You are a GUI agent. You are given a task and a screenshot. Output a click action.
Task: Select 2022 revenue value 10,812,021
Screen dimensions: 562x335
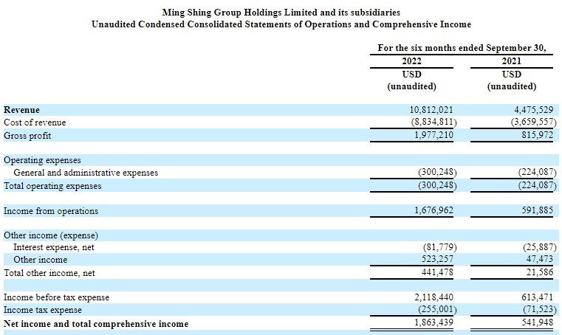[431, 110]
